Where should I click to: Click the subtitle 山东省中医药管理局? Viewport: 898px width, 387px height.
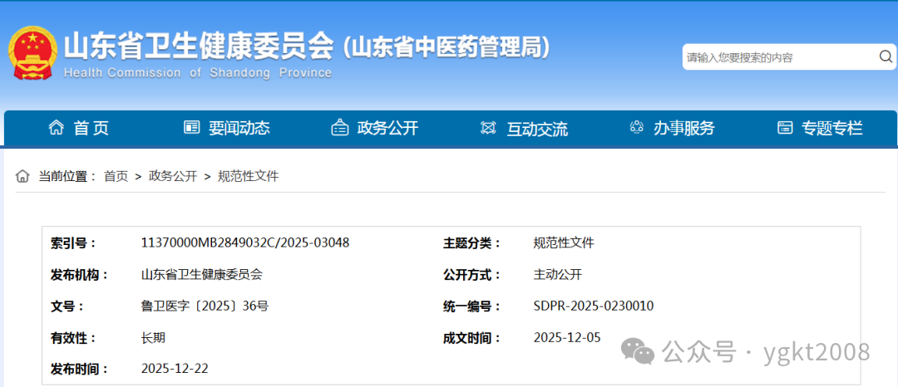[447, 48]
